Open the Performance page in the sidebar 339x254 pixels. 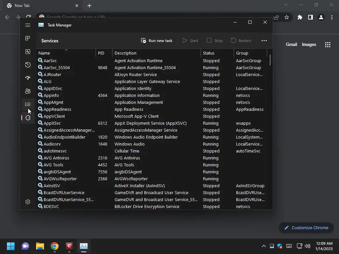28,51
